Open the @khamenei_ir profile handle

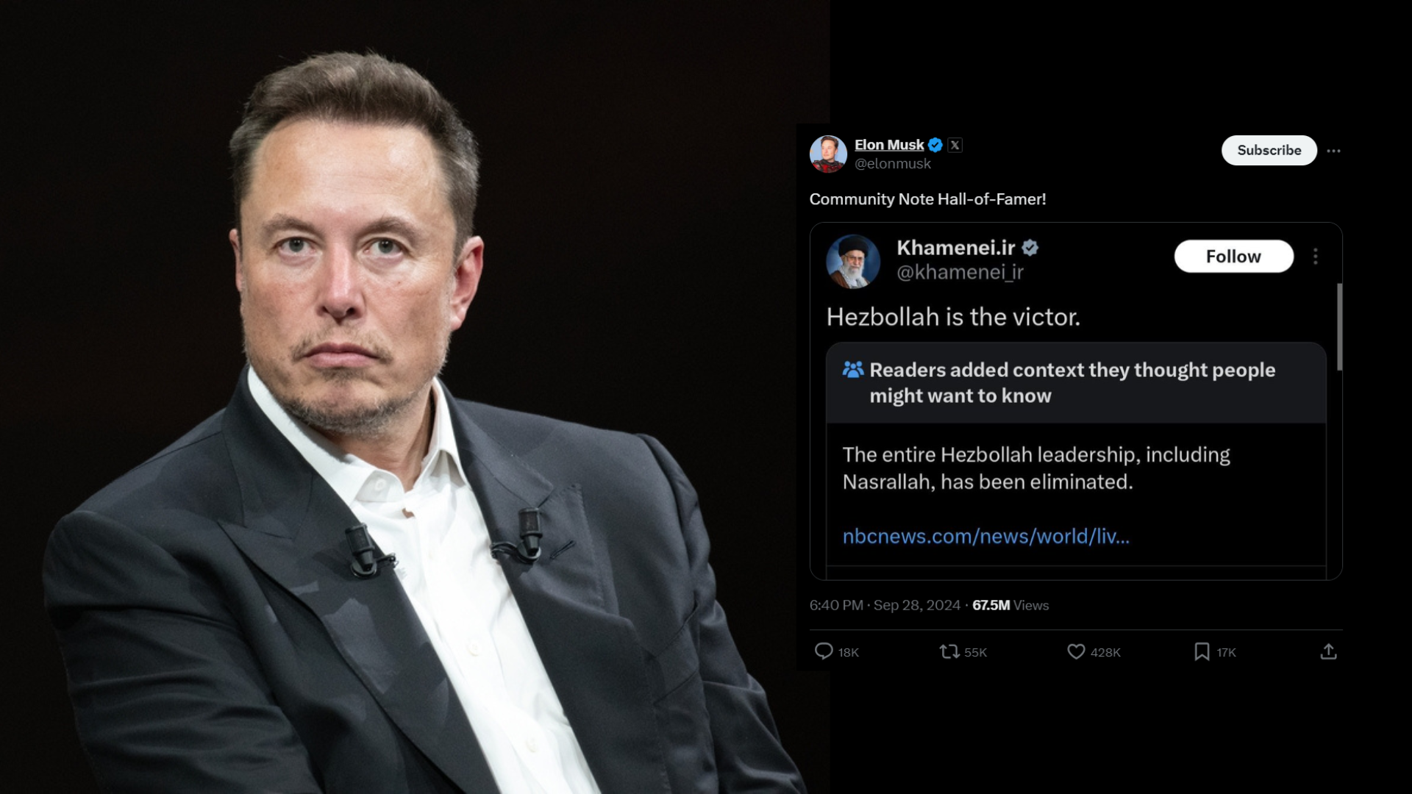coord(961,272)
